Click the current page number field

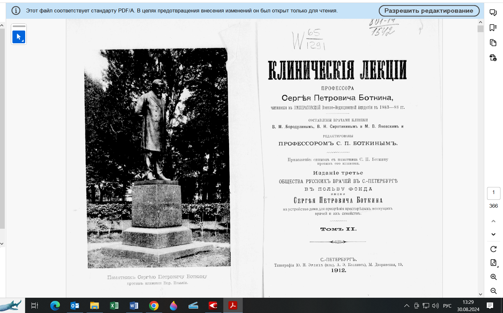(493, 192)
